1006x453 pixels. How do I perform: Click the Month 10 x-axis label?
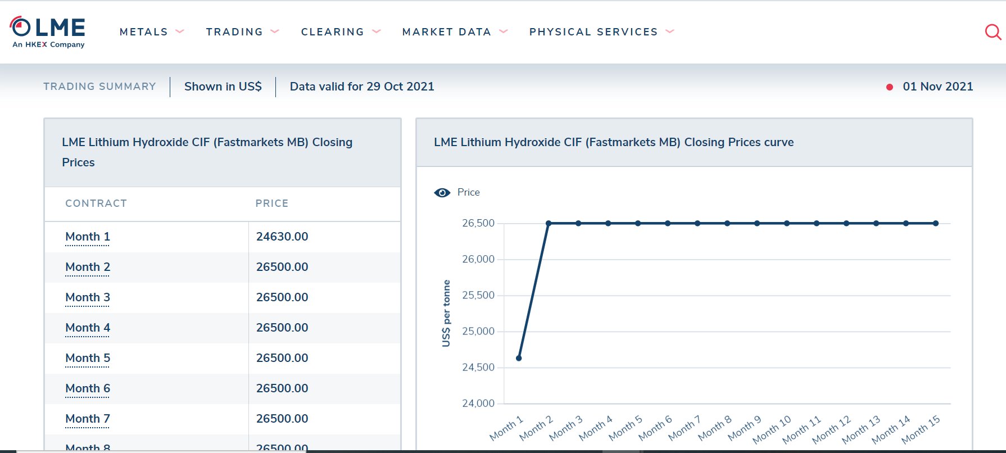pos(772,429)
